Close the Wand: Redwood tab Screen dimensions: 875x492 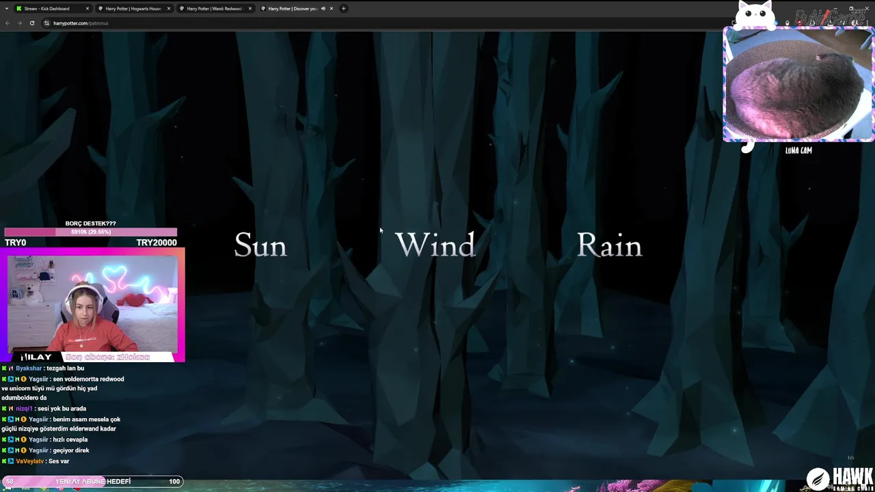pos(250,9)
